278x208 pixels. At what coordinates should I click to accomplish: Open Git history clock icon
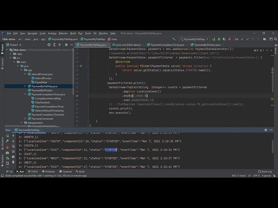coord(253,39)
